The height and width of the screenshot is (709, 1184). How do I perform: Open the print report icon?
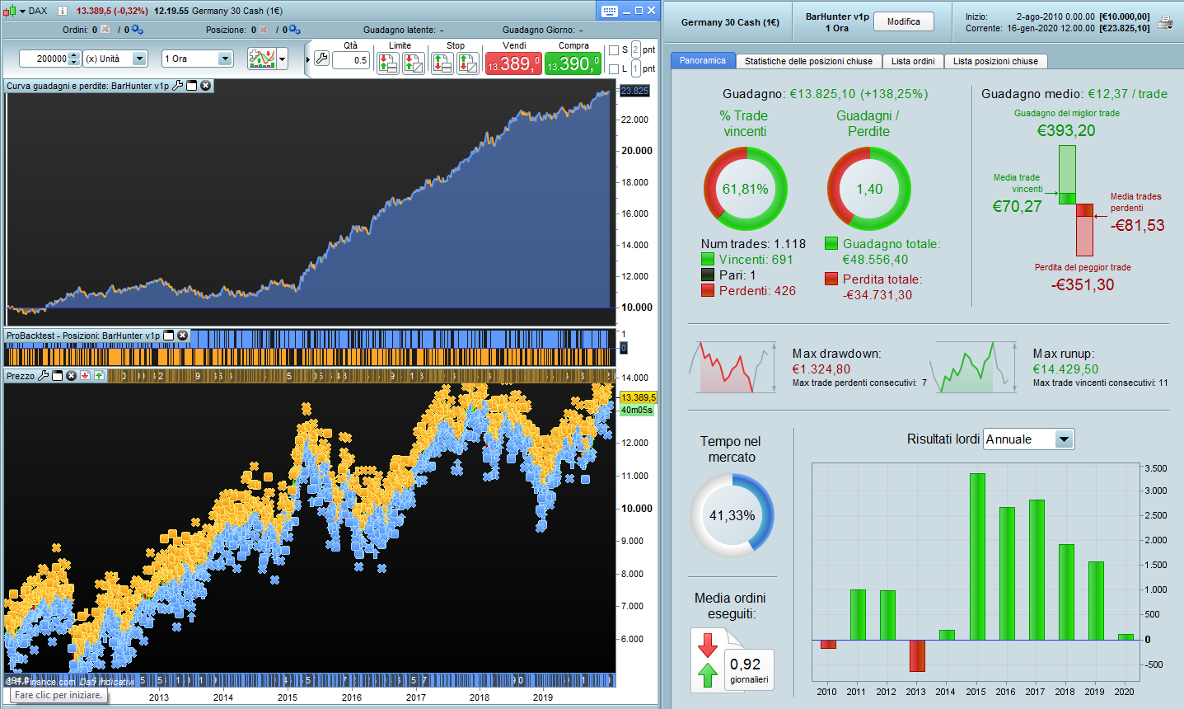(1165, 22)
